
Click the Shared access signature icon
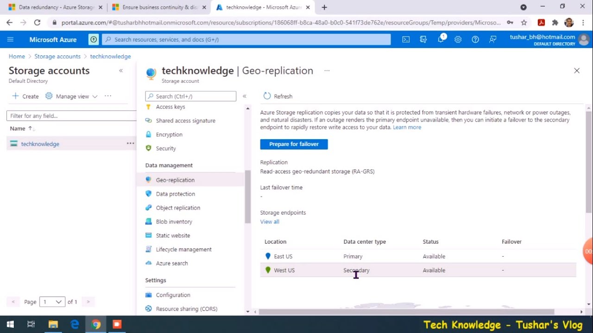[x=149, y=121]
